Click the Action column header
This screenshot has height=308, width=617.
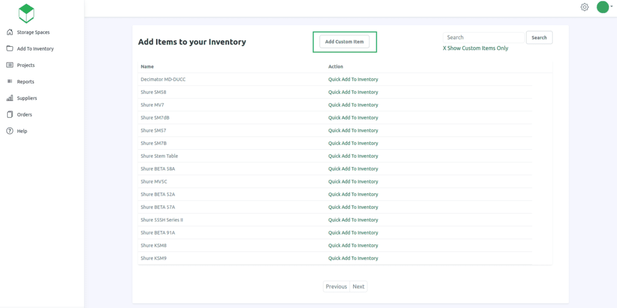336,66
